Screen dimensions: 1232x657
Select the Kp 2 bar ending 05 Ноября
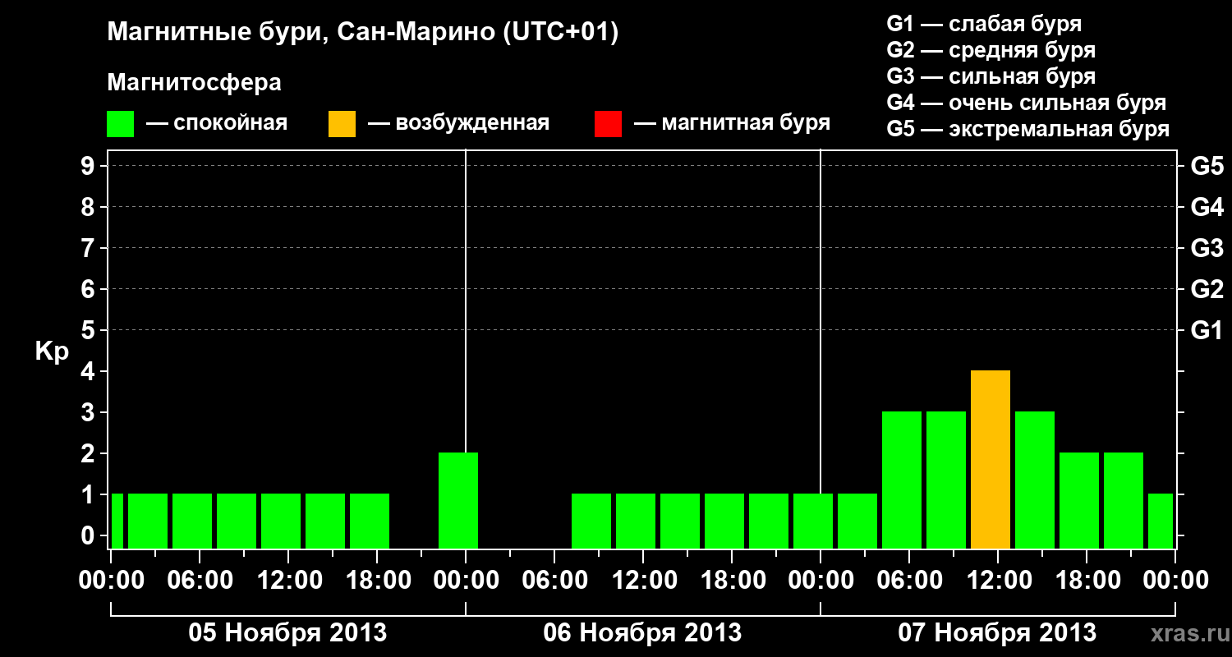click(x=458, y=501)
